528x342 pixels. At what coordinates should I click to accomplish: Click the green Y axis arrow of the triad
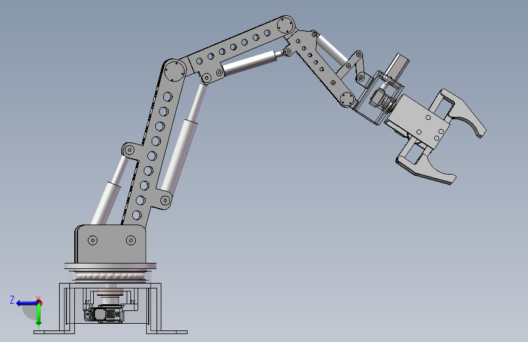39,316
